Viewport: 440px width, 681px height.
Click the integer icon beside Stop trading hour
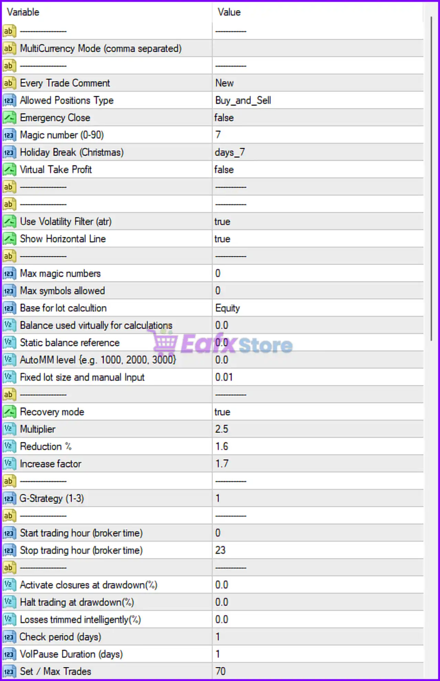tap(9, 550)
